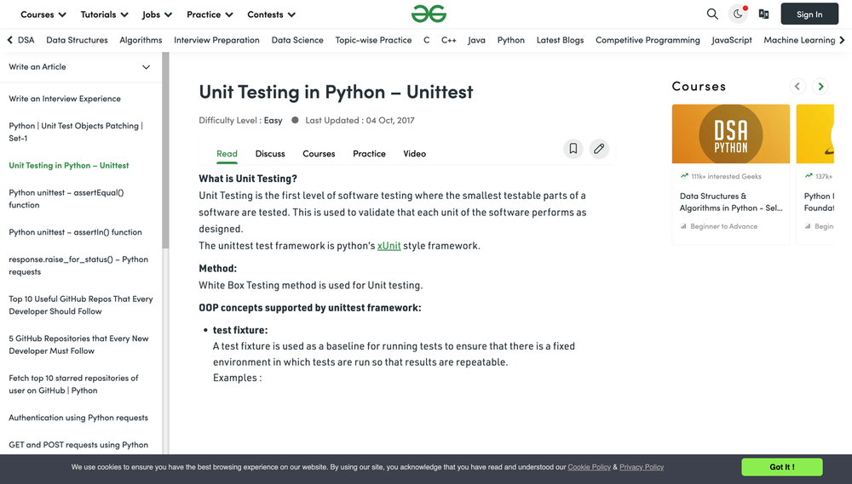The width and height of the screenshot is (852, 484).
Task: Bookmark this article
Action: coord(573,149)
